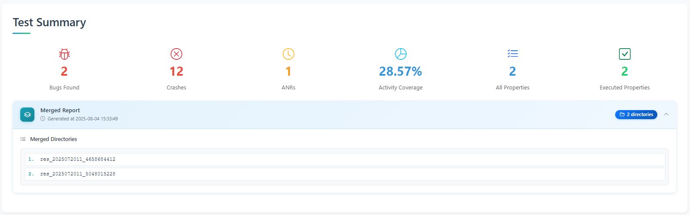This screenshot has height=215, width=690.
Task: Click the small clock icon beside generated timestamp
Action: pos(43,119)
